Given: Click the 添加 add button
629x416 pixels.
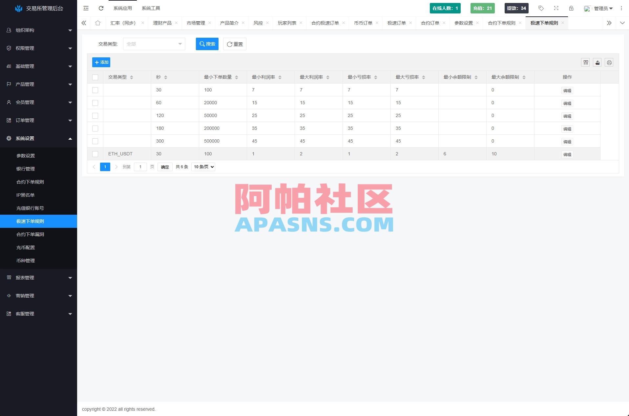Looking at the screenshot, I should point(101,62).
